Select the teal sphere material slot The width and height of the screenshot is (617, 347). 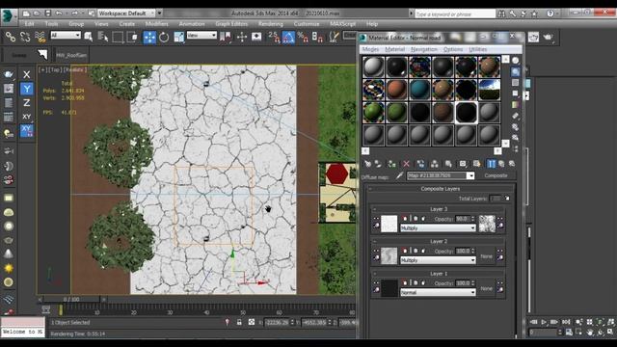pyautogui.click(x=420, y=90)
